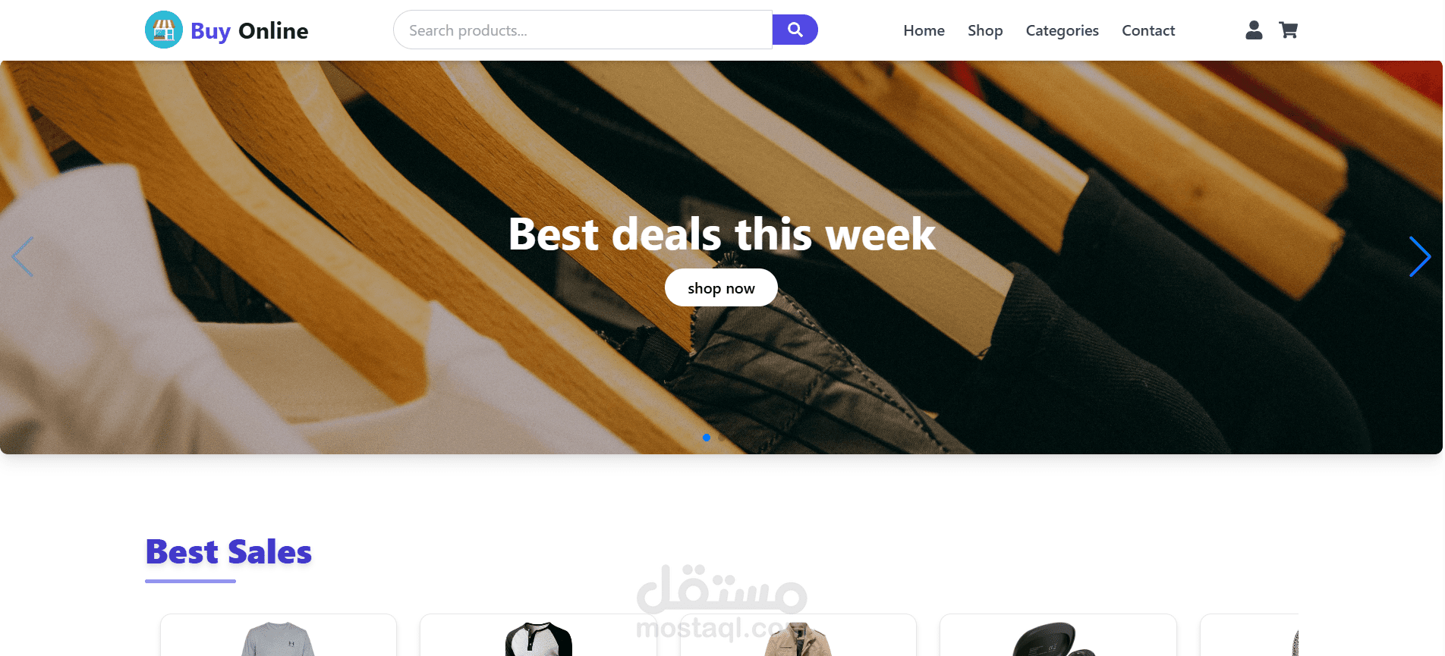The image size is (1445, 656).
Task: Go to previous slide with left arrow
Action: [22, 256]
